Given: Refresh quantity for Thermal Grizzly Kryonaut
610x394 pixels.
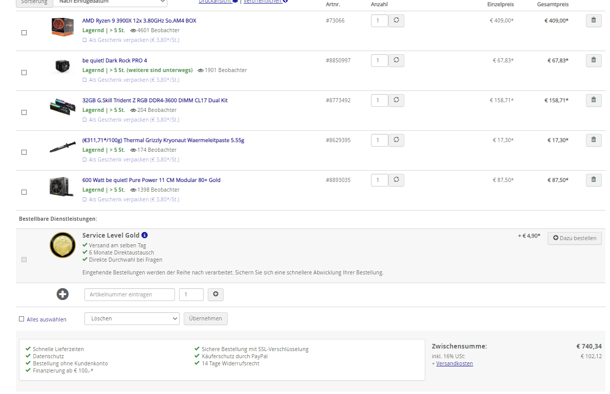Looking at the screenshot, I should click(396, 140).
